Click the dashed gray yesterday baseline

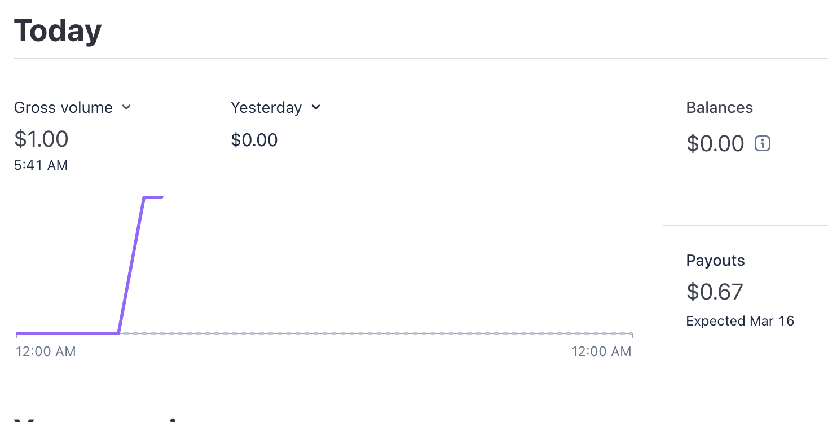pyautogui.click(x=372, y=333)
